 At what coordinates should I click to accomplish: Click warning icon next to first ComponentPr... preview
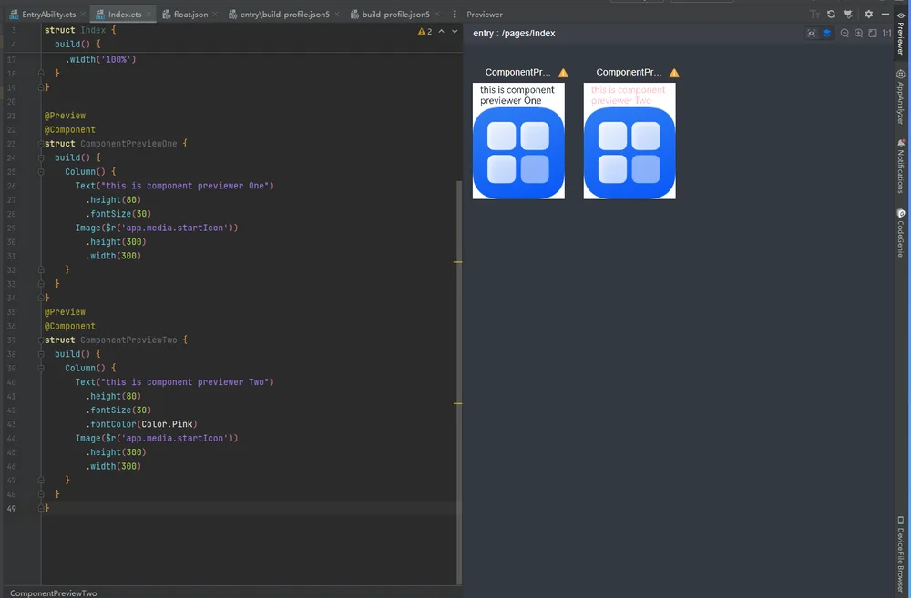tap(563, 73)
